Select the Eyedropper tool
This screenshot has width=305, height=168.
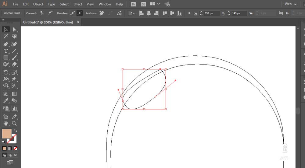click(5, 100)
